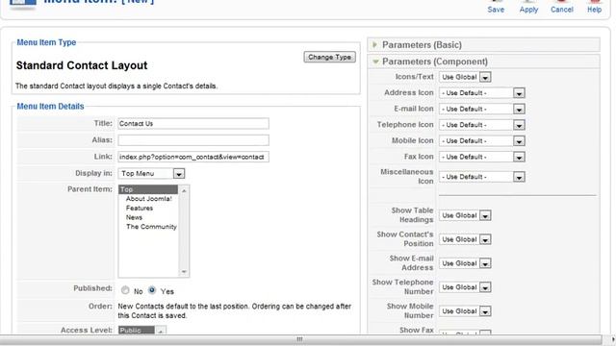This screenshot has height=346, width=616.
Task: Click the Menu Item Details heading
Action: [50, 107]
